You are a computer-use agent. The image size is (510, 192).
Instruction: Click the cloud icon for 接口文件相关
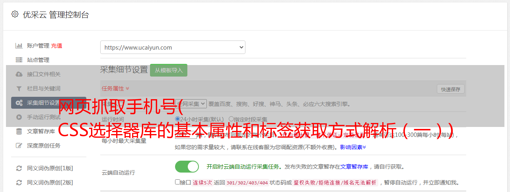(x=19, y=74)
